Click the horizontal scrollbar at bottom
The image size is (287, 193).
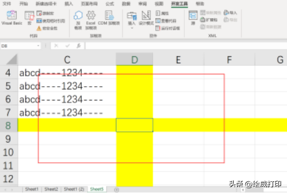[x=264, y=190]
